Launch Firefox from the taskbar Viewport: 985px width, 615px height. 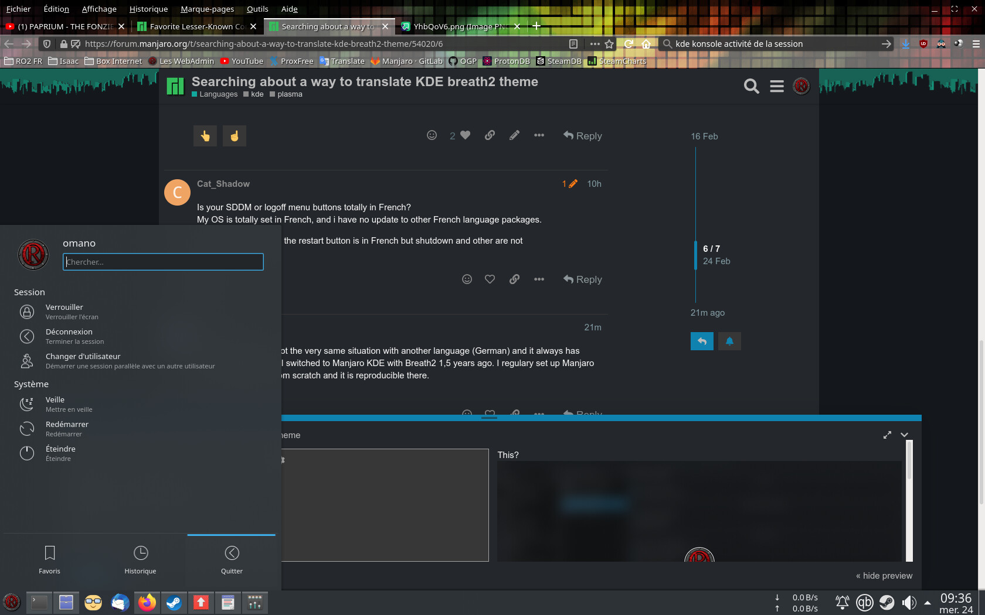[147, 602]
